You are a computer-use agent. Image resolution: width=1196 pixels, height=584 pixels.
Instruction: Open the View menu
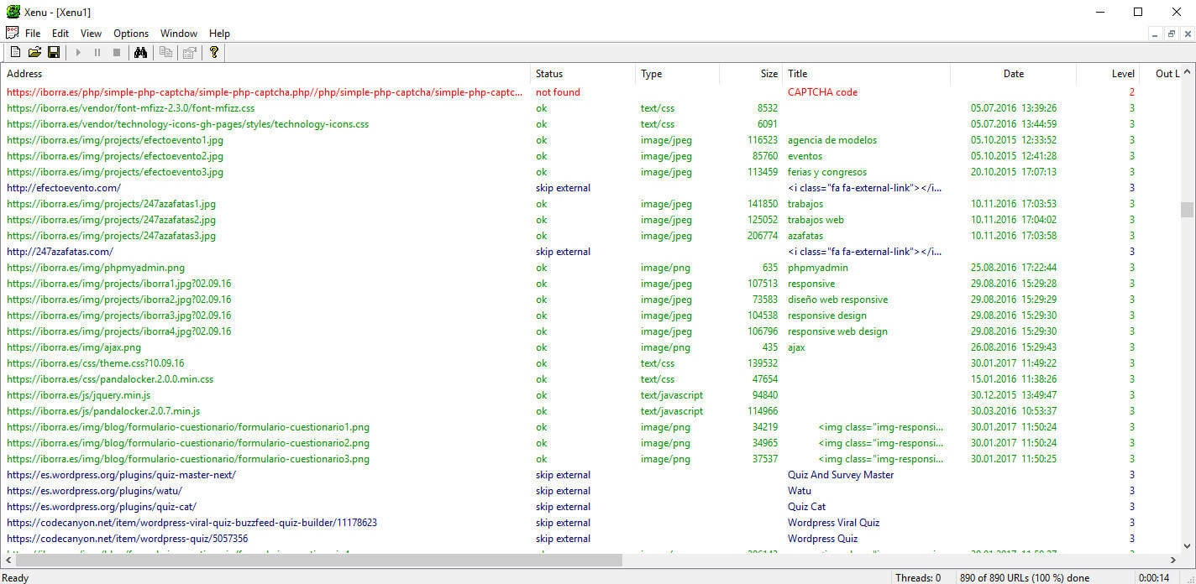coord(91,34)
